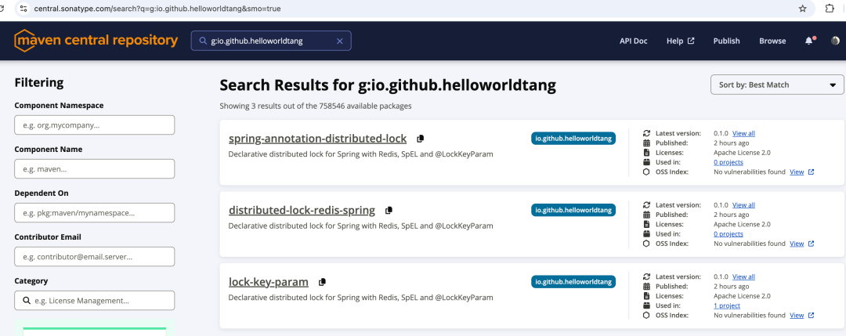Copy distributed-lock-redis-spring coordinates icon
Viewport: 846px width, 336px height.
[389, 211]
